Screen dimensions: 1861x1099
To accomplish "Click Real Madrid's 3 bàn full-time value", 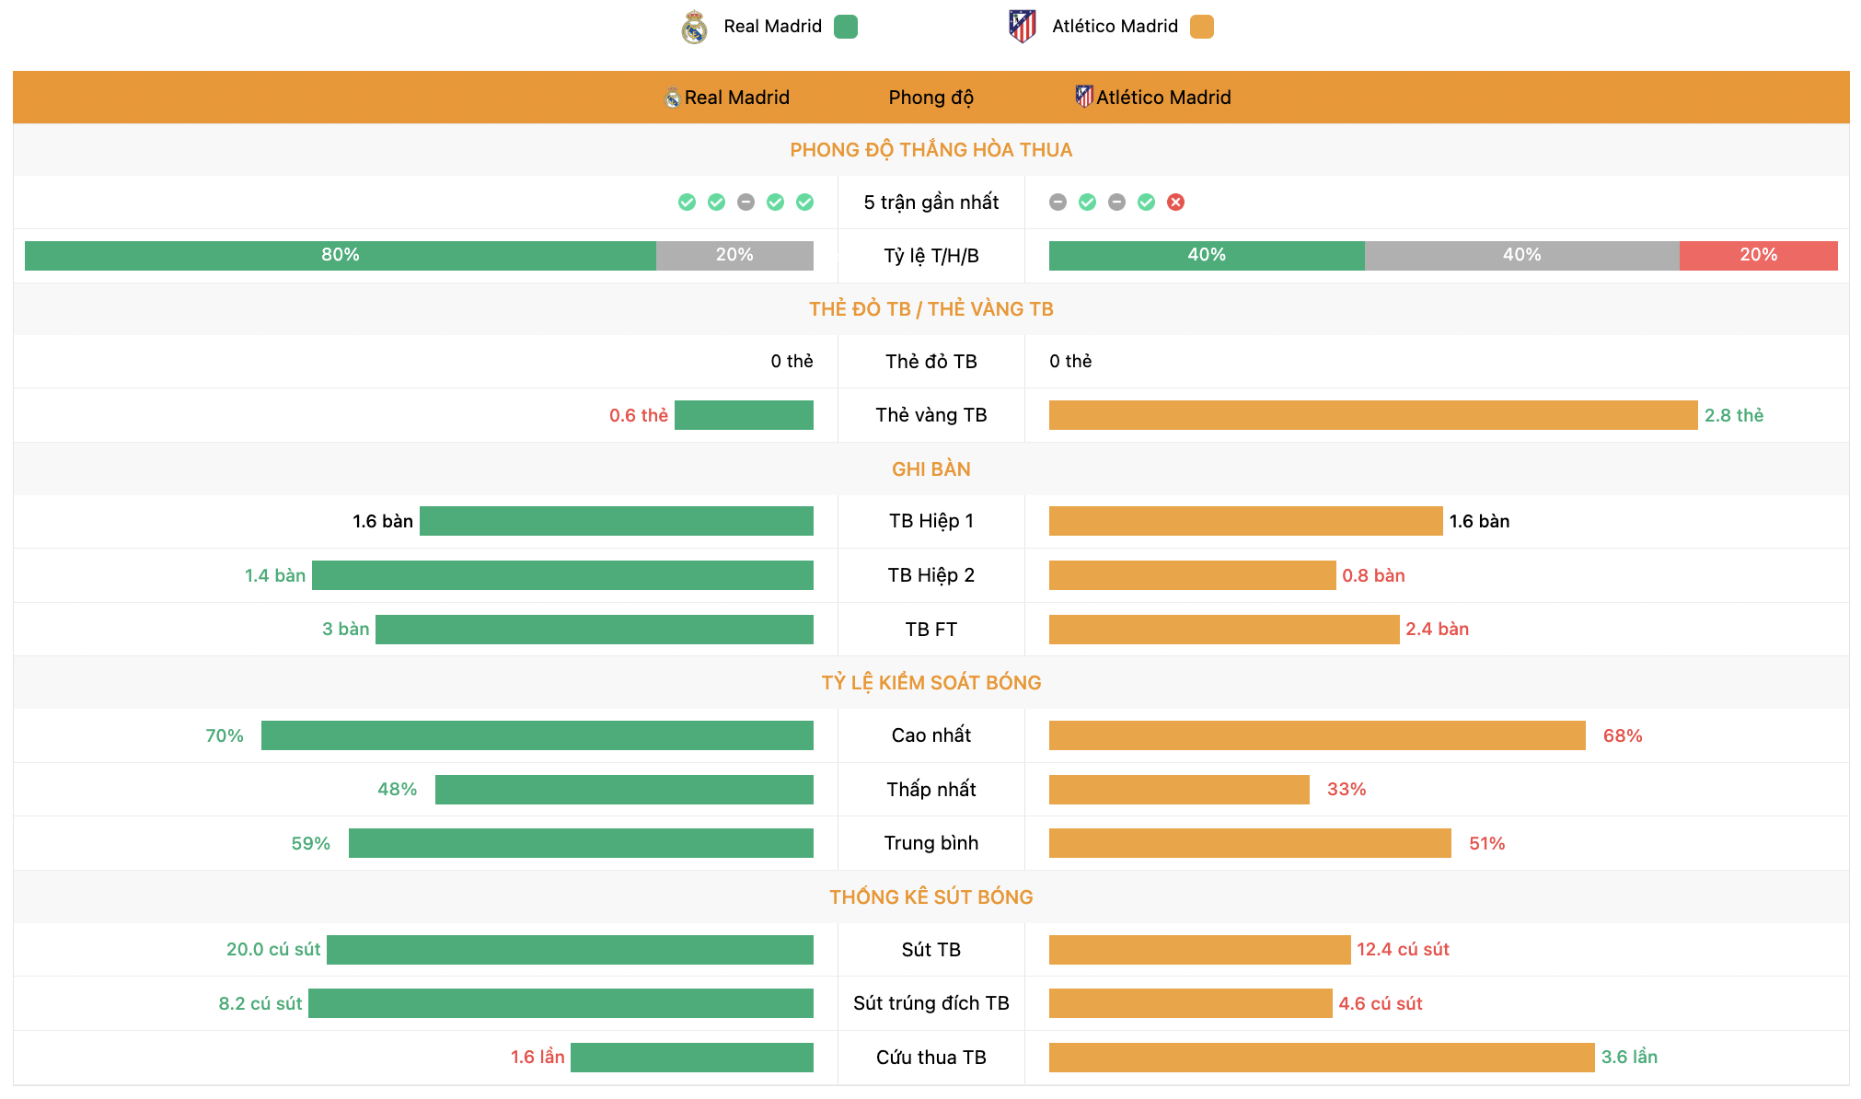I will pyautogui.click(x=345, y=629).
